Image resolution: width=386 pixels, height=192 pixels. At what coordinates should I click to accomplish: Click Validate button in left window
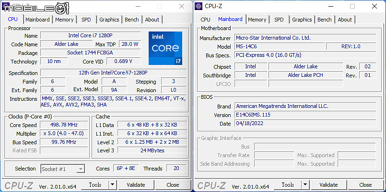pos(136,185)
